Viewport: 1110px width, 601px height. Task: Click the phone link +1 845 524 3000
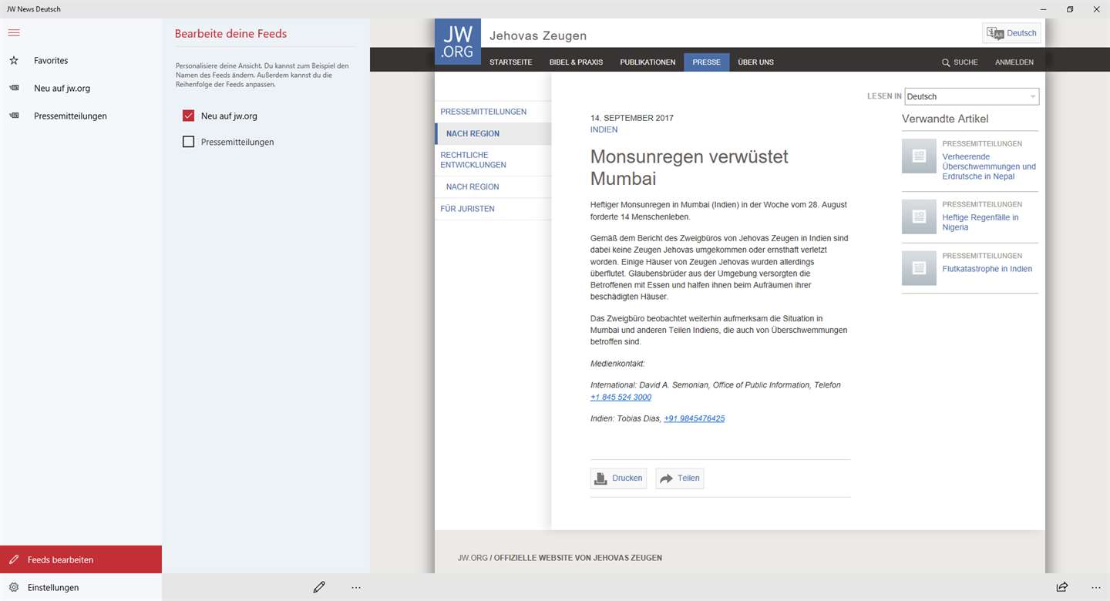(621, 398)
